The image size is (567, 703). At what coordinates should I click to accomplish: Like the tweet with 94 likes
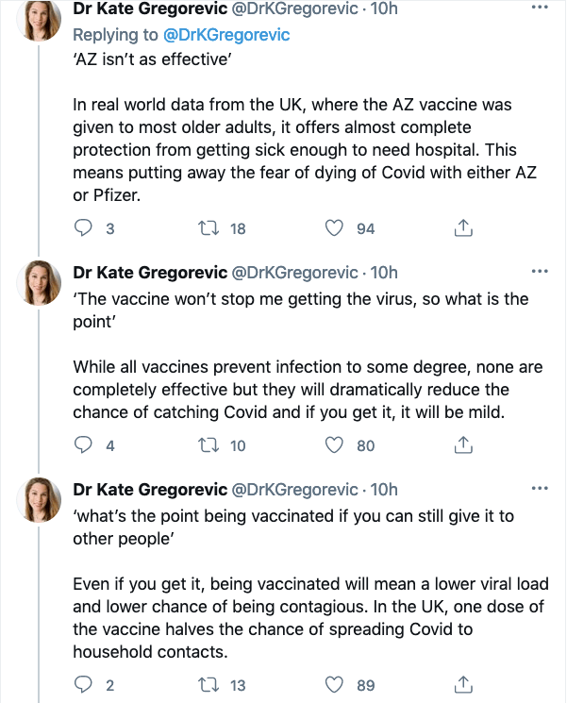coord(333,228)
